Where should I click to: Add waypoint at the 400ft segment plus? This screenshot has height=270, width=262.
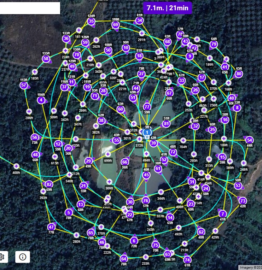click(x=16, y=166)
